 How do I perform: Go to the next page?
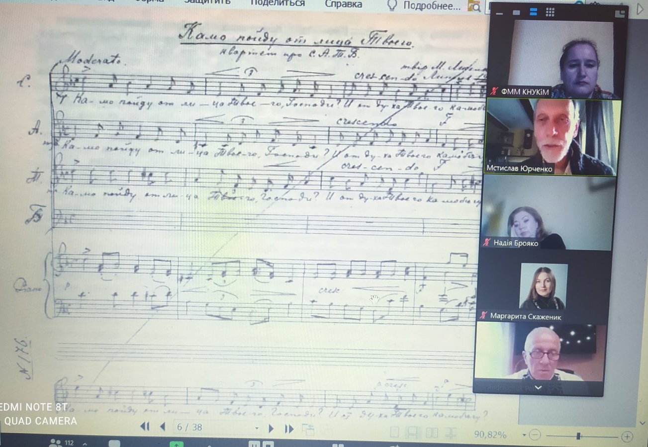[x=271, y=428]
